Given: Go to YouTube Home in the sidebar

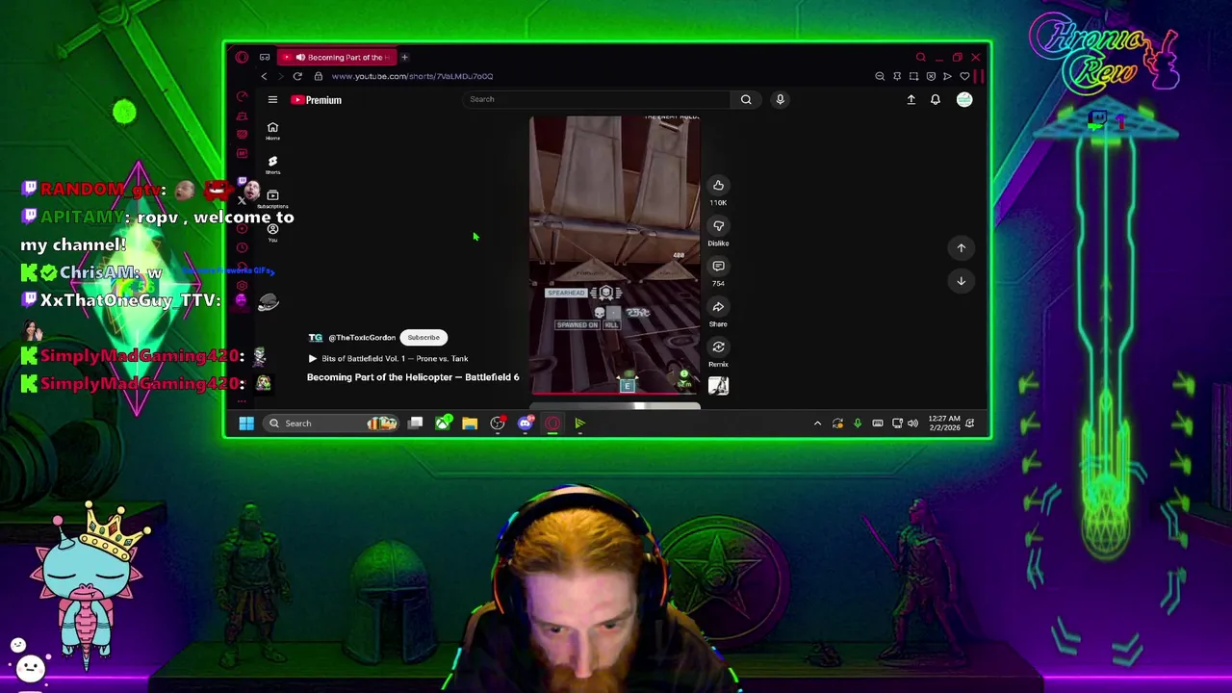Looking at the screenshot, I should click(x=272, y=131).
